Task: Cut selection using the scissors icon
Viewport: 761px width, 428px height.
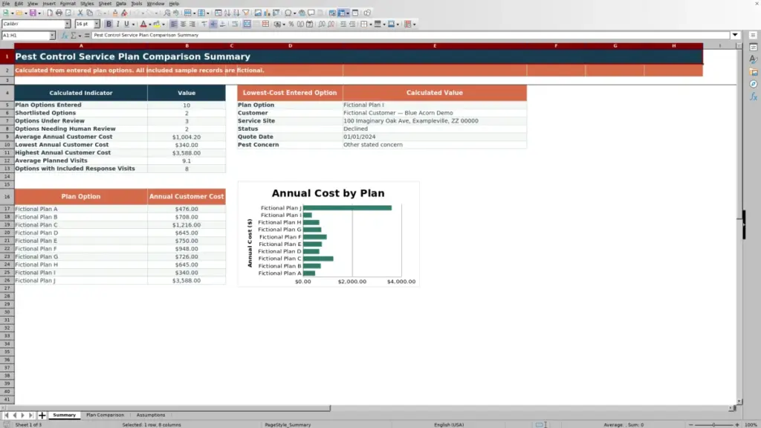Action: [80, 13]
